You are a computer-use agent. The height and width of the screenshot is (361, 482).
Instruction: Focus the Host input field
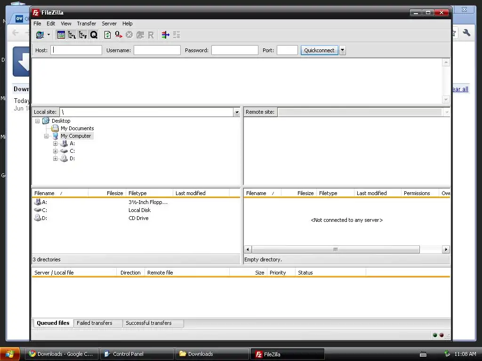76,50
